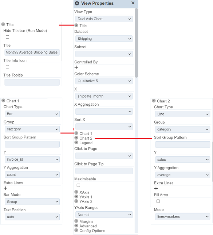Screen dimensions: 213x235
Task: Tick the Title Info Icon checkbox
Action: click(x=7, y=67)
